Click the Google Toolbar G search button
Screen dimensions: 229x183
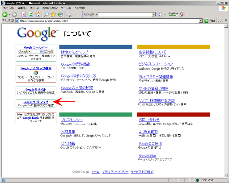tap(160, 14)
